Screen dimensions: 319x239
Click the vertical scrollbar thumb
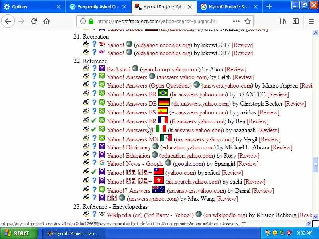pyautogui.click(x=315, y=165)
